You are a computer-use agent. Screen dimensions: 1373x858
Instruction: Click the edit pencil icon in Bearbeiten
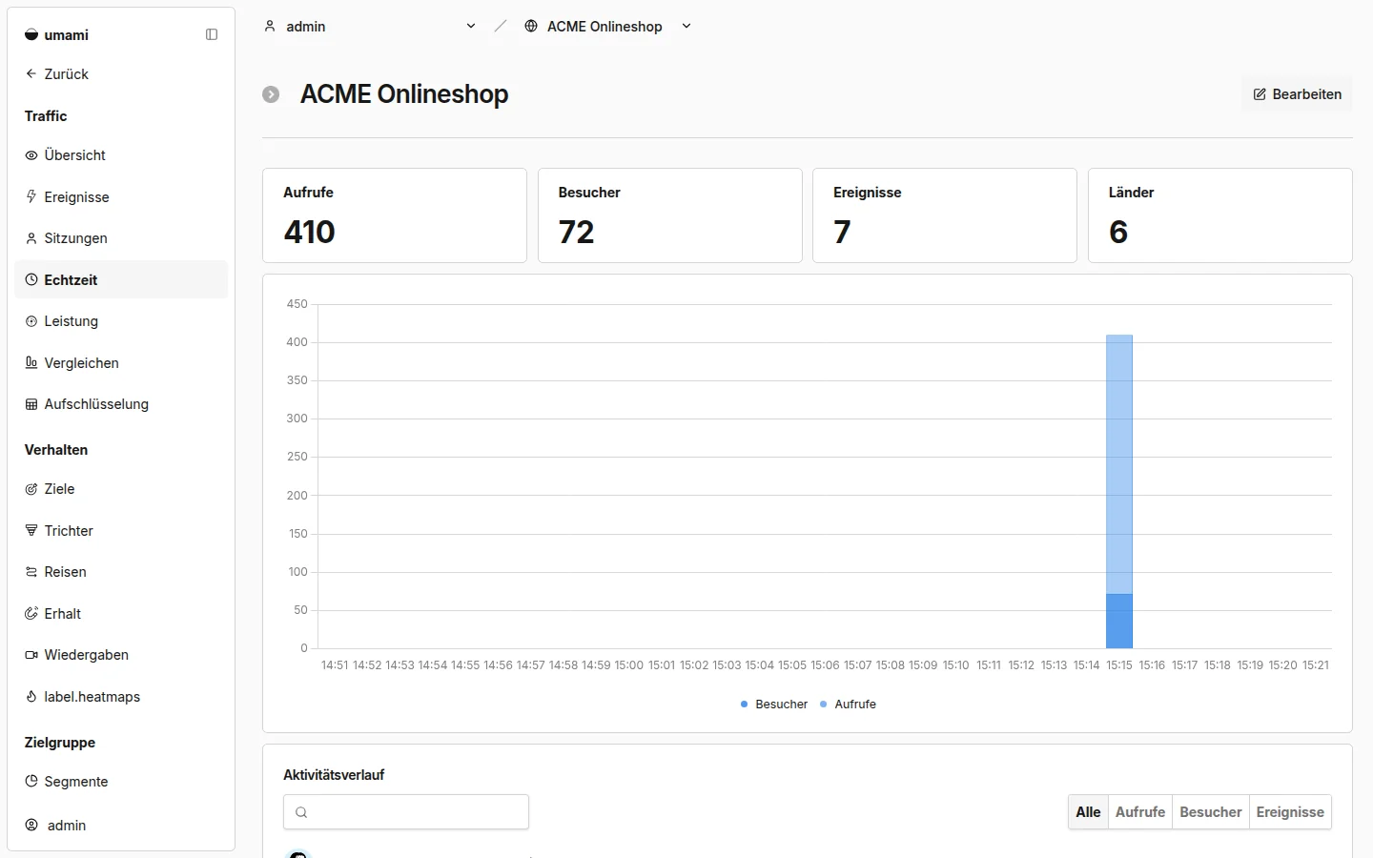click(1260, 94)
